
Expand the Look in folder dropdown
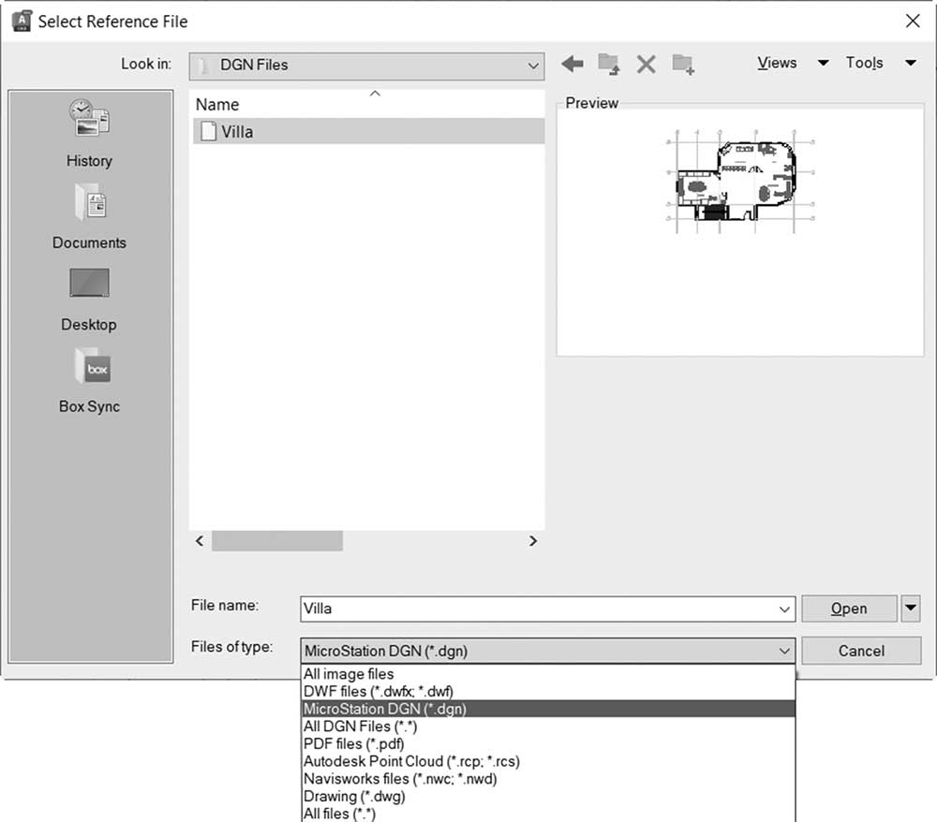coord(533,66)
